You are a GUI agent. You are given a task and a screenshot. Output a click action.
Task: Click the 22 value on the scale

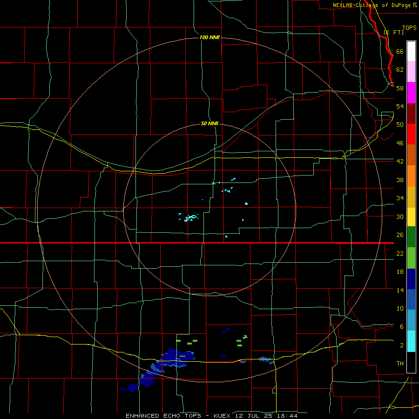[x=400, y=253]
